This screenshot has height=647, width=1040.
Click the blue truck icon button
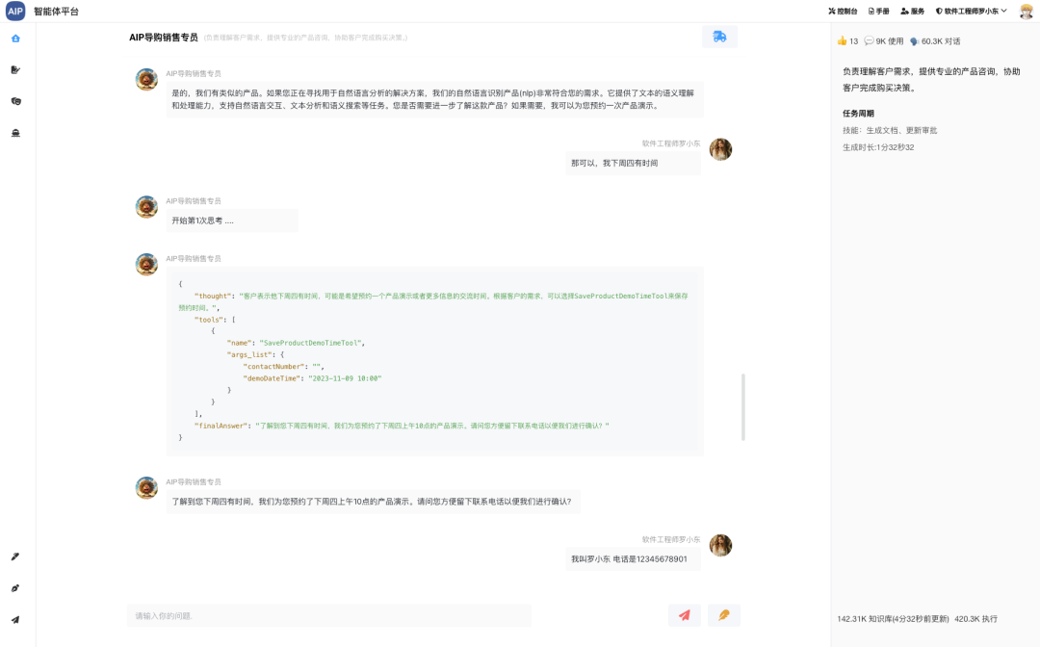(719, 37)
